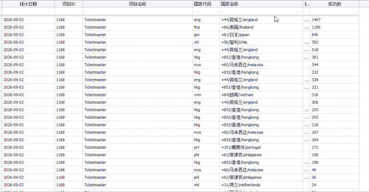Click the '...' cell in the thailand row
The height and width of the screenshot is (192, 369).
(307, 27)
